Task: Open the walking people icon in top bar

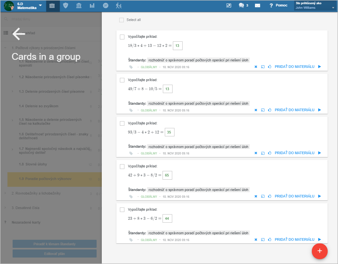Action: click(x=119, y=5)
